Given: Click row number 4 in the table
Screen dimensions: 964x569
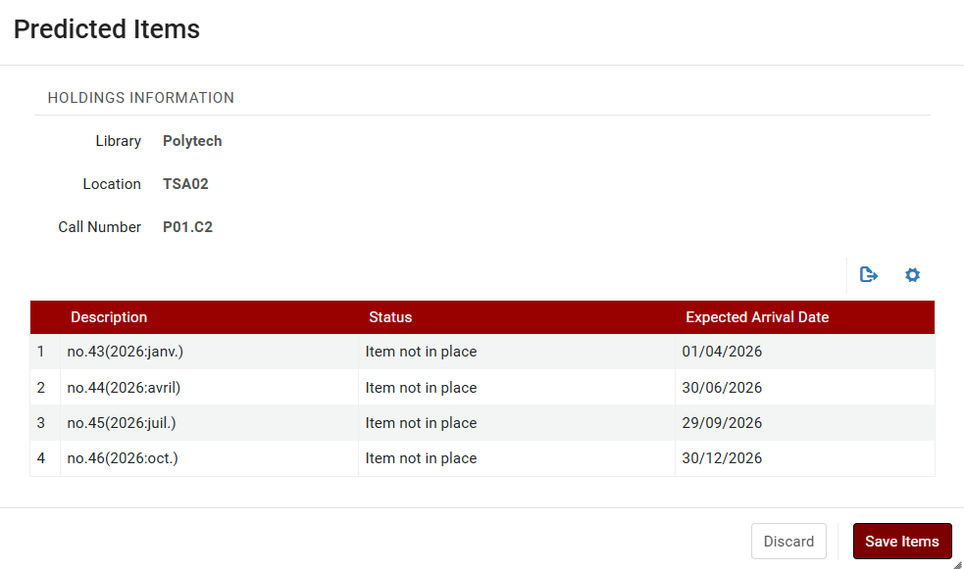Looking at the screenshot, I should 41,458.
